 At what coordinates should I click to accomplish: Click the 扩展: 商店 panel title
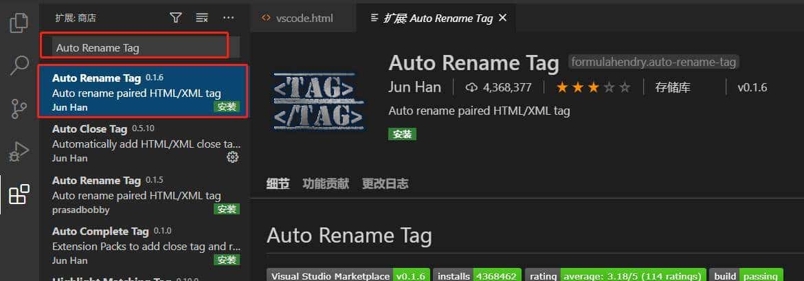pyautogui.click(x=76, y=18)
